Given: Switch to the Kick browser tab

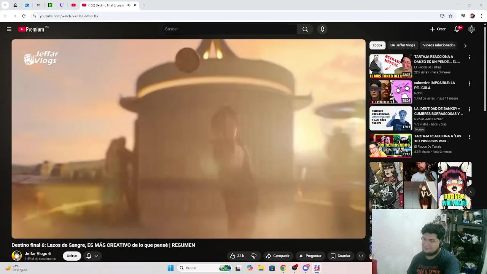Looking at the screenshot, I should pos(50,5).
